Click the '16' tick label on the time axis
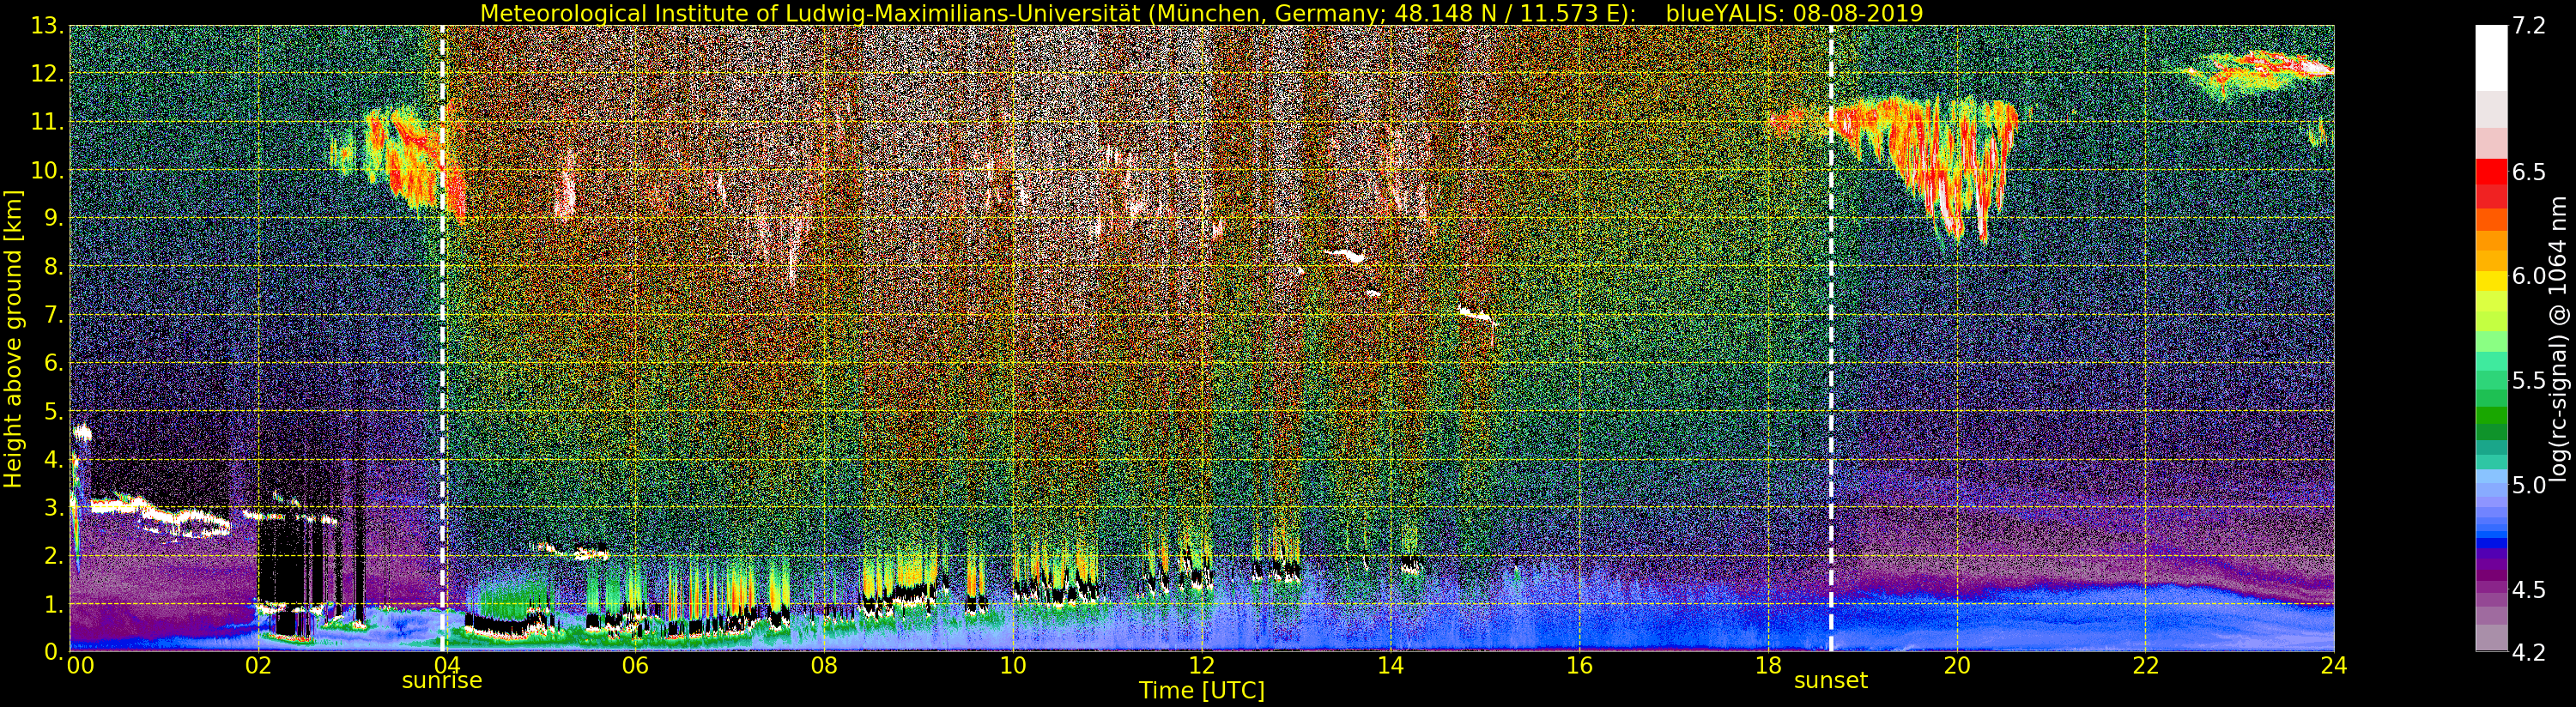The image size is (2576, 707). pyautogui.click(x=1579, y=665)
